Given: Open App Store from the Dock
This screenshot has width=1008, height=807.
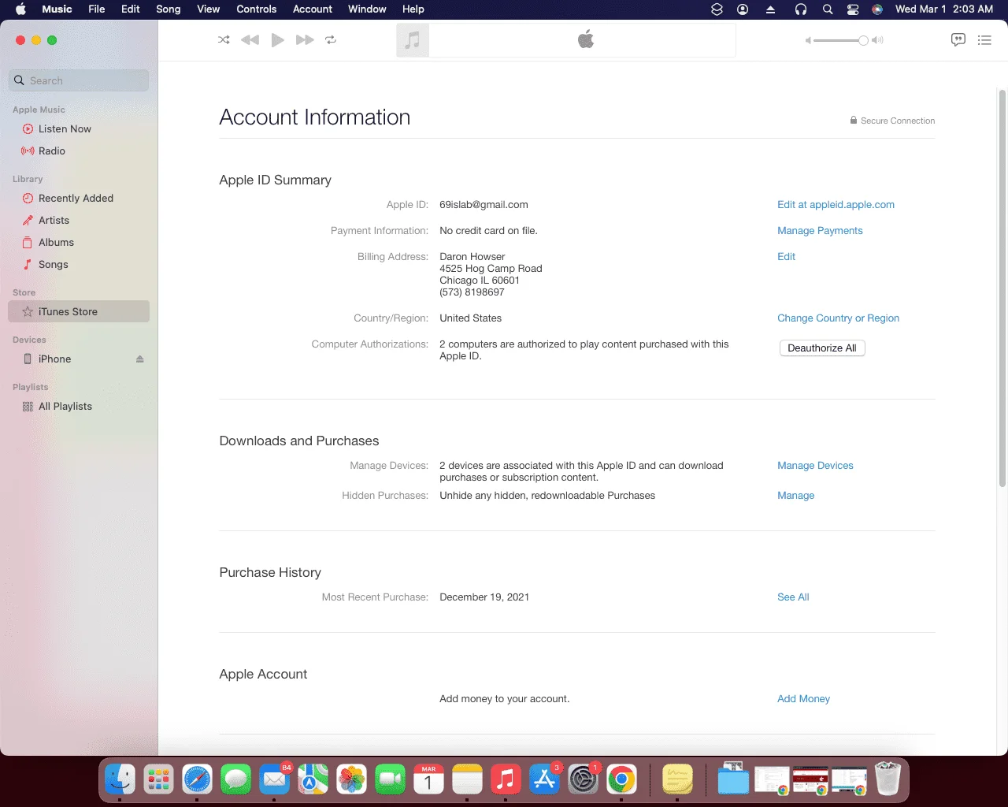Looking at the screenshot, I should (545, 780).
